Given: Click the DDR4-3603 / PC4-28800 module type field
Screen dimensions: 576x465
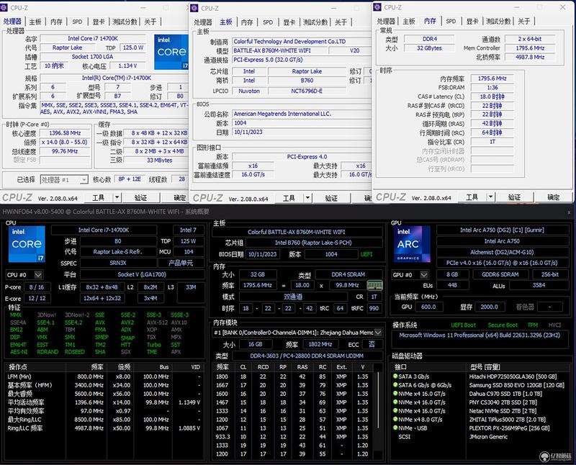Looking at the screenshot, I should tap(307, 356).
